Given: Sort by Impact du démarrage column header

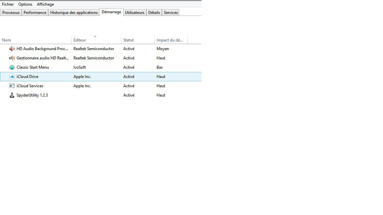Looking at the screenshot, I should click(x=171, y=40).
